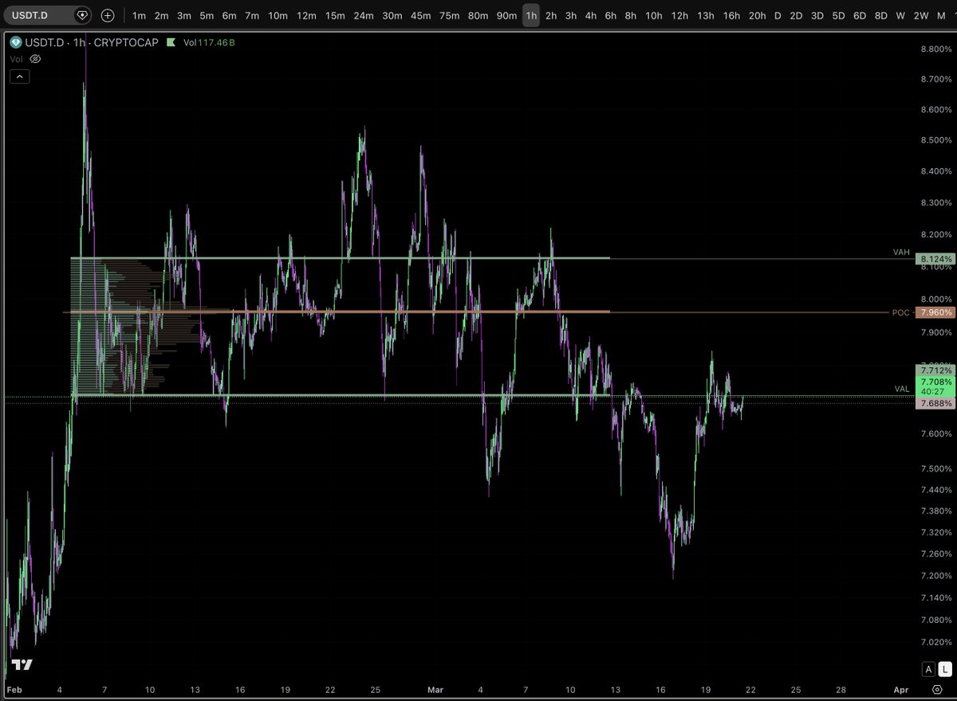The height and width of the screenshot is (701, 957).
Task: Choose the 80m timeframe
Action: pyautogui.click(x=478, y=16)
